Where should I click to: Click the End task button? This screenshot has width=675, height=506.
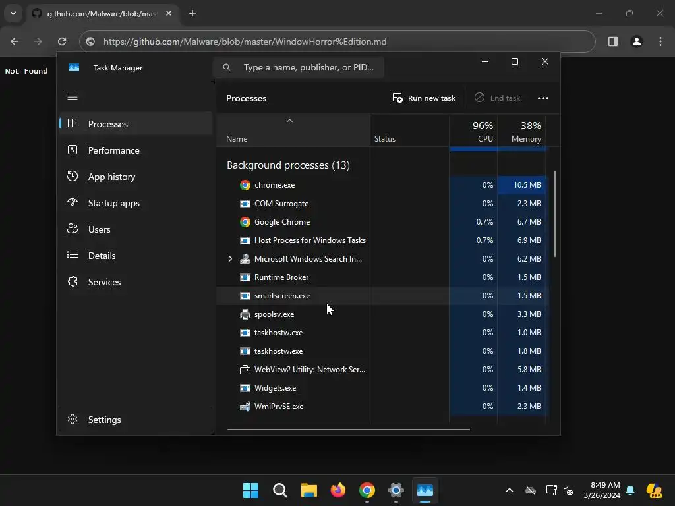(497, 98)
